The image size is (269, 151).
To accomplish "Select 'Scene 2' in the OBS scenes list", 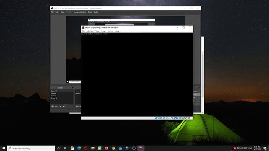I will [x=62, y=91].
